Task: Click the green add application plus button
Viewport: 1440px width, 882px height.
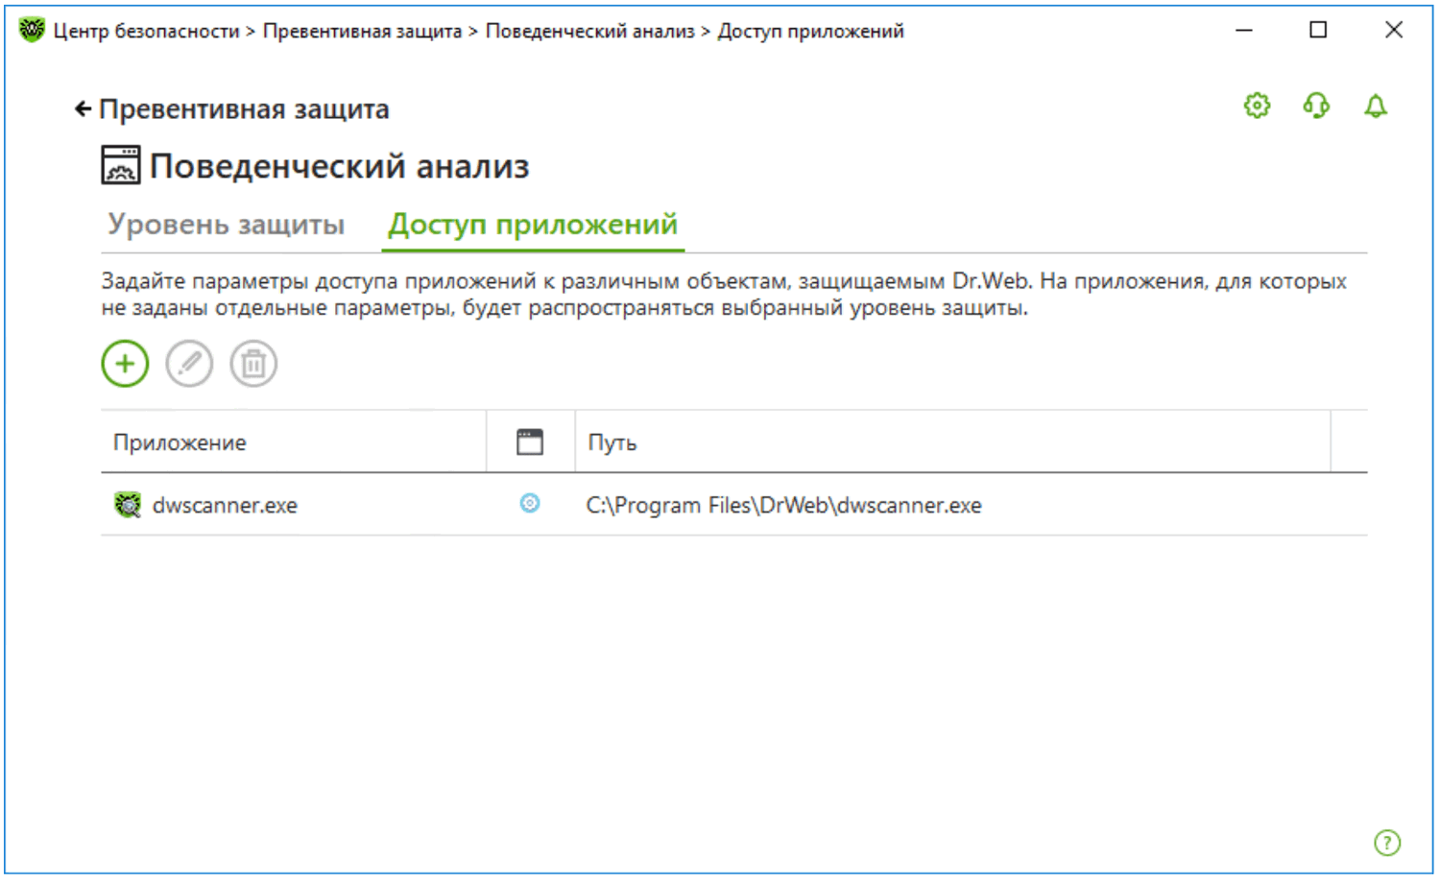Action: point(125,364)
